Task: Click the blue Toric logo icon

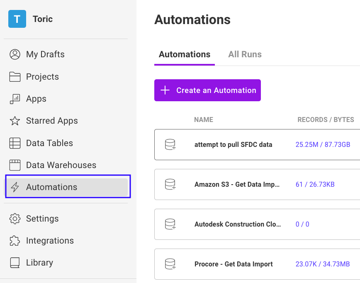Action: pyautogui.click(x=17, y=19)
